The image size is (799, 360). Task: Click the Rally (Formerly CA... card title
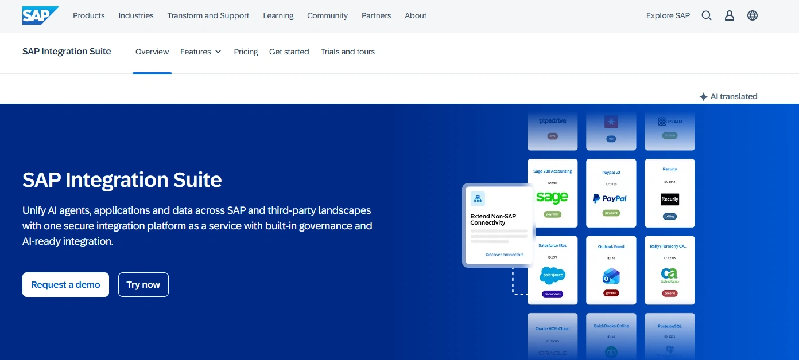click(669, 245)
